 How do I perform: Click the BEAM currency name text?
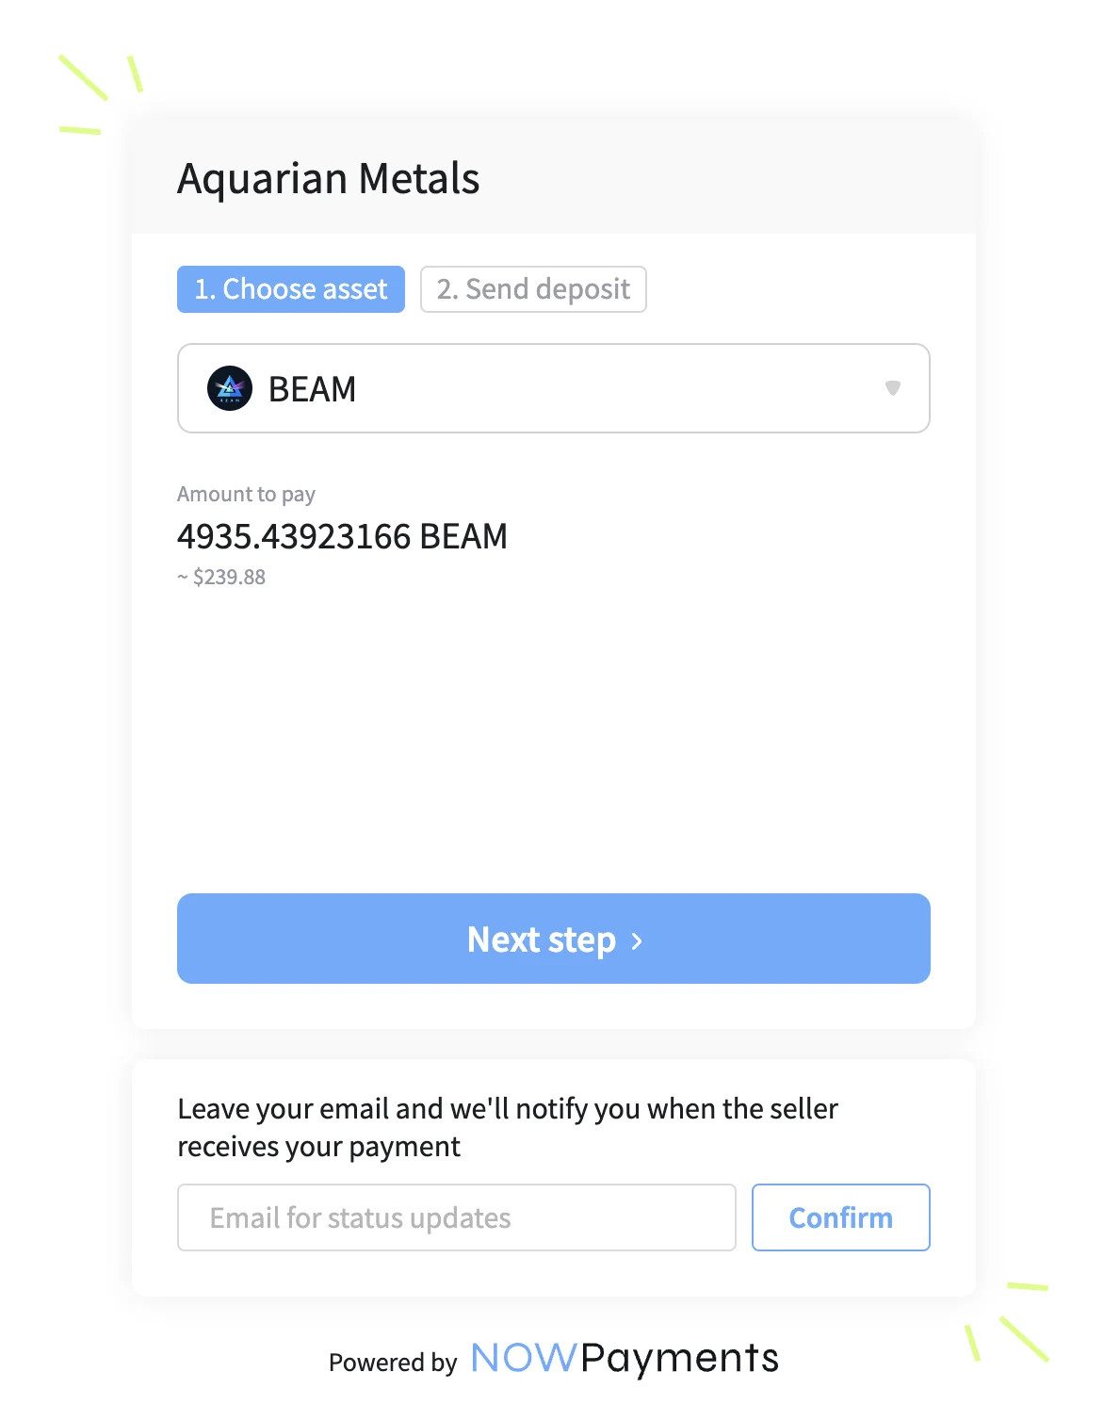point(311,388)
